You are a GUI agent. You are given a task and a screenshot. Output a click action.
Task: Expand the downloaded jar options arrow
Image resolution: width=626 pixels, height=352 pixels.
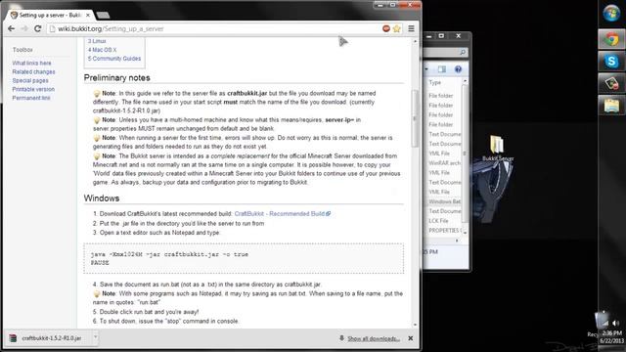pos(95,337)
